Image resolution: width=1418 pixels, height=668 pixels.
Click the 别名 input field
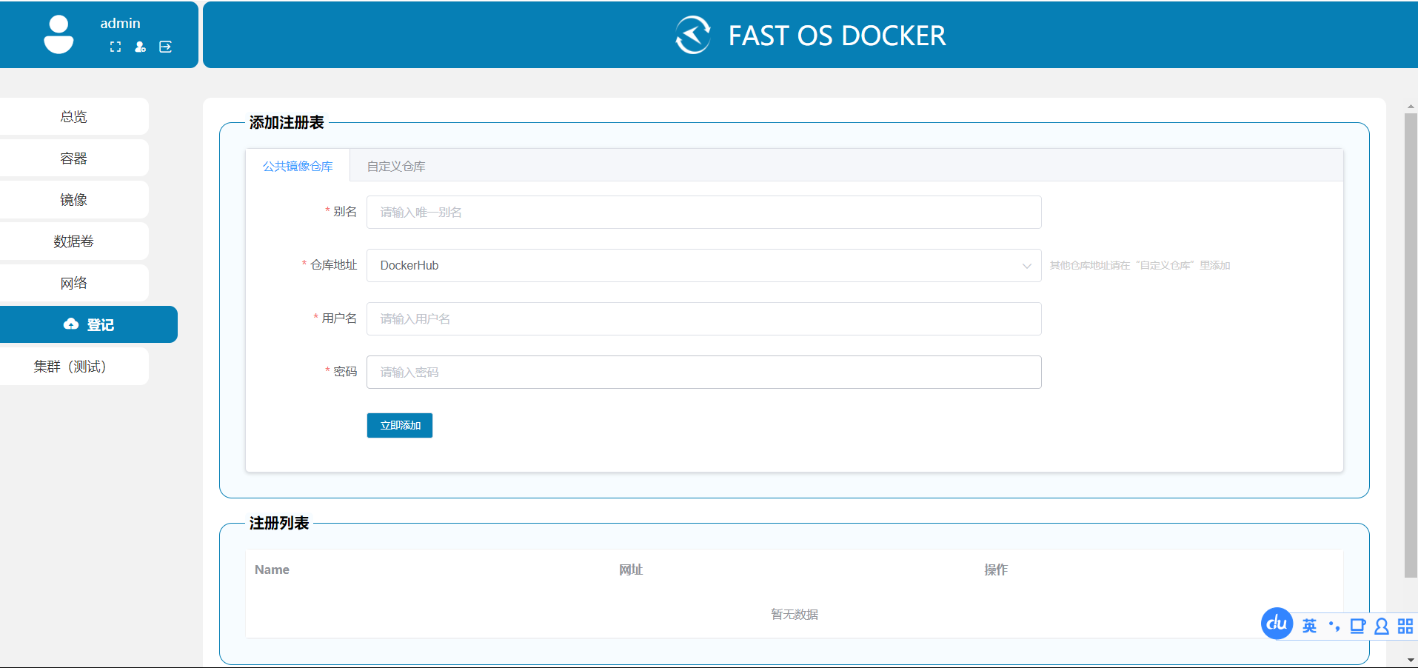(x=703, y=213)
